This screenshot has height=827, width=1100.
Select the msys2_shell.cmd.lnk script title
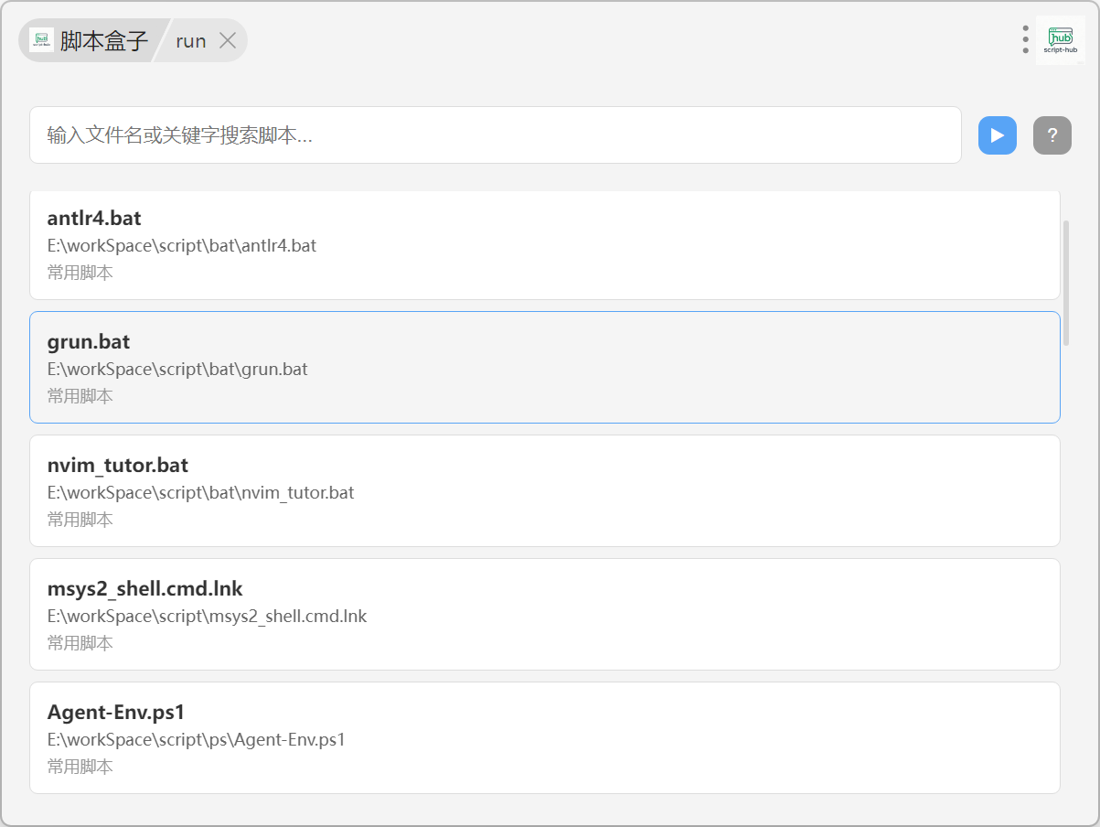[x=145, y=588]
